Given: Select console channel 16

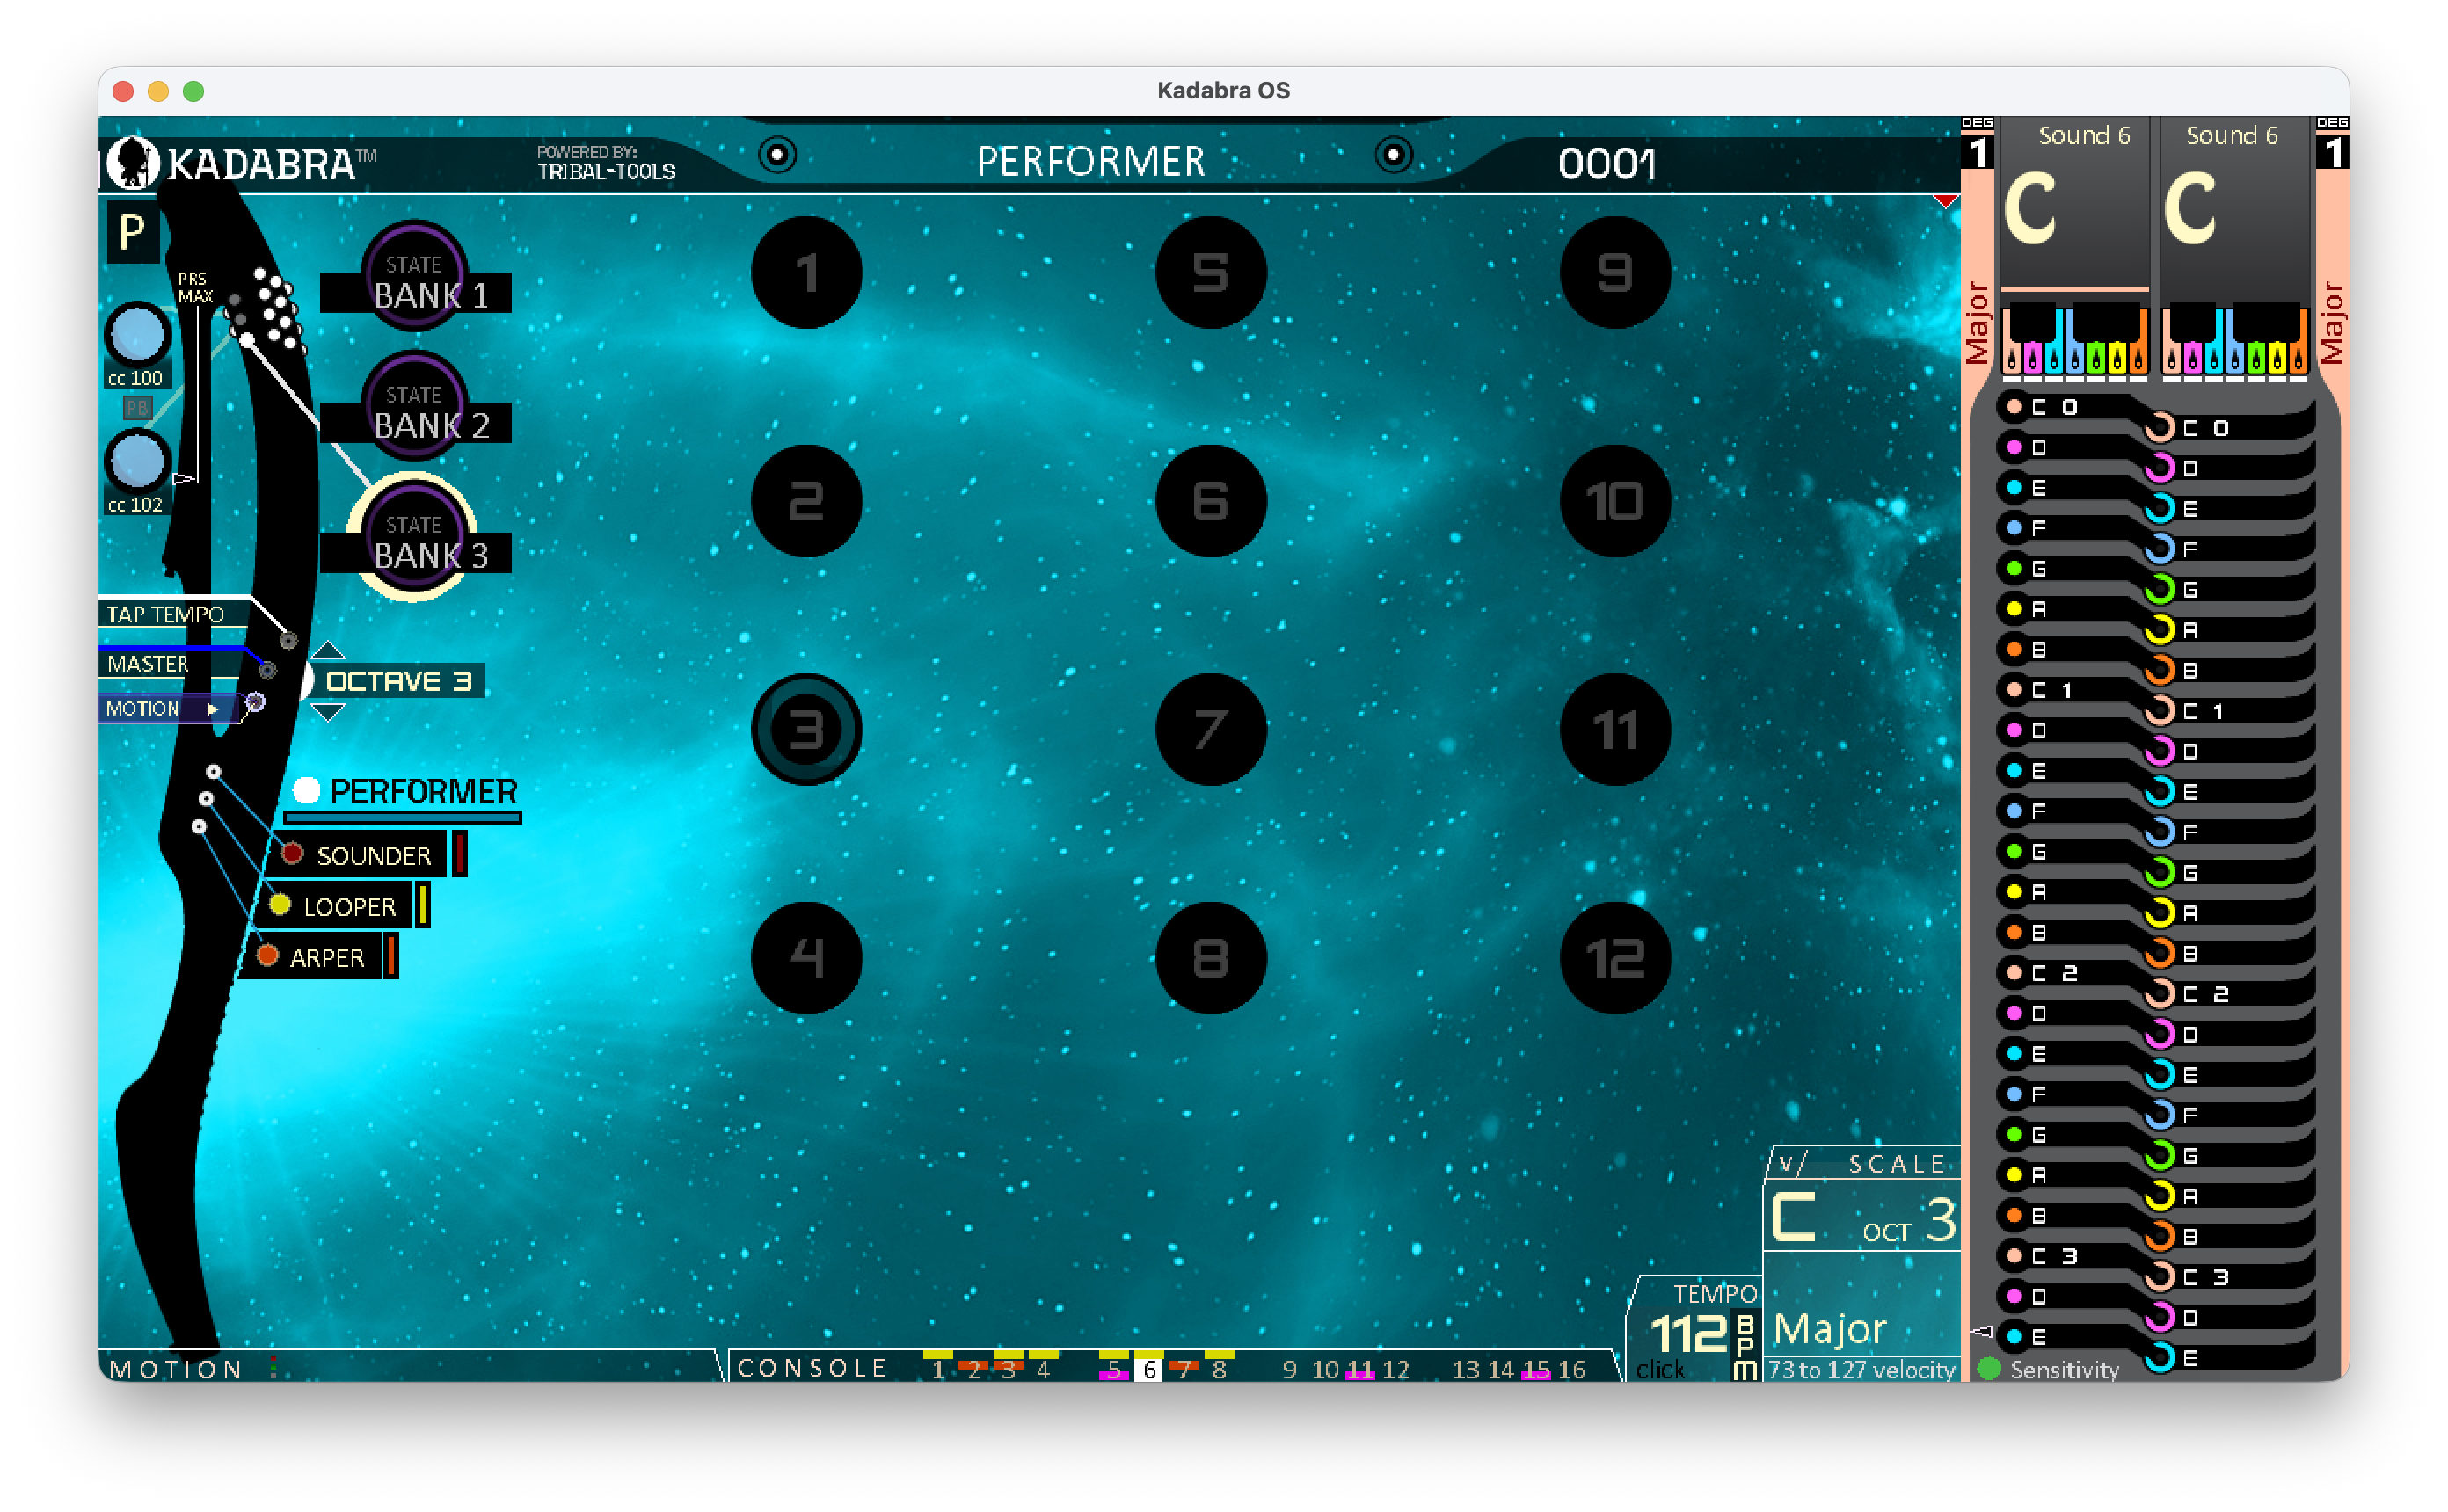Looking at the screenshot, I should click(1571, 1369).
